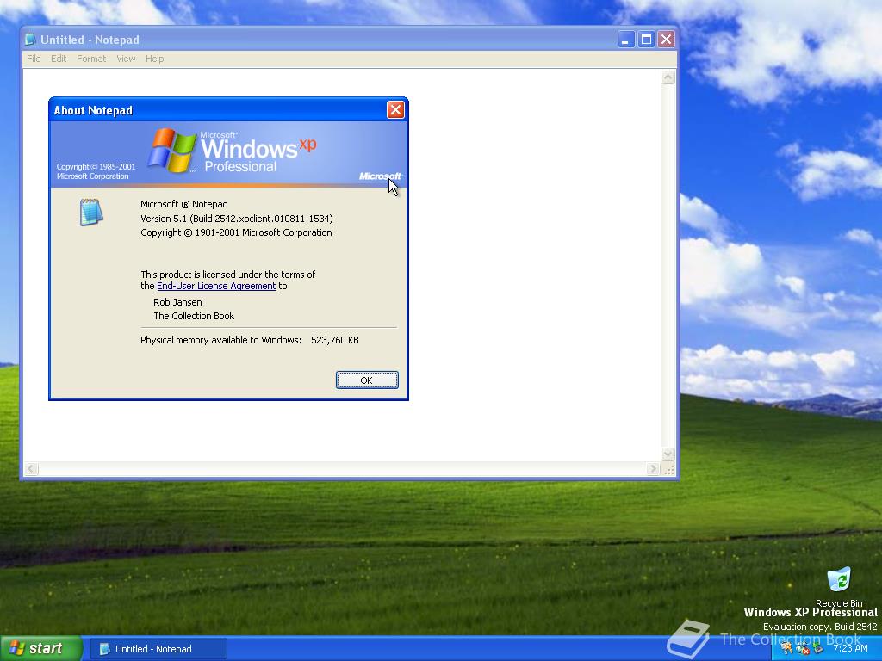Image resolution: width=882 pixels, height=661 pixels.
Task: Click the 'Microsoft ® Notepad' product name text
Action: click(184, 204)
